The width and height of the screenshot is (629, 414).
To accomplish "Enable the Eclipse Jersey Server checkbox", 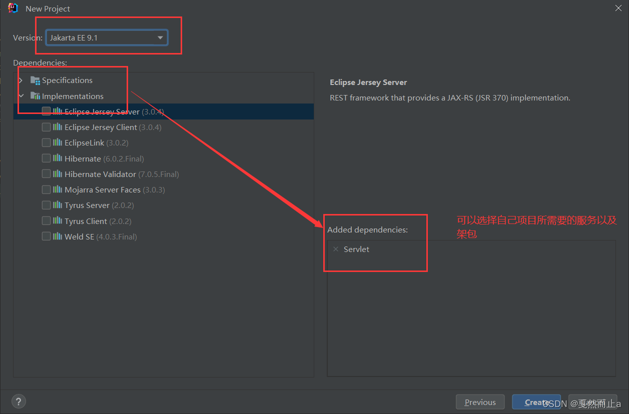I will (46, 111).
